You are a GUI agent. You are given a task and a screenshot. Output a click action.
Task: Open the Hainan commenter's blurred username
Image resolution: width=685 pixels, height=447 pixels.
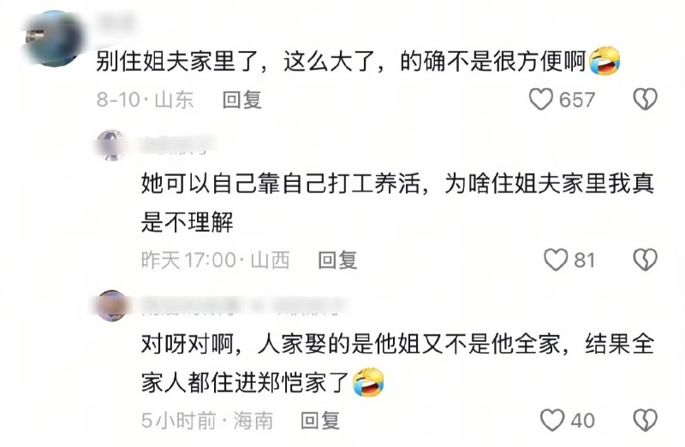point(242,306)
